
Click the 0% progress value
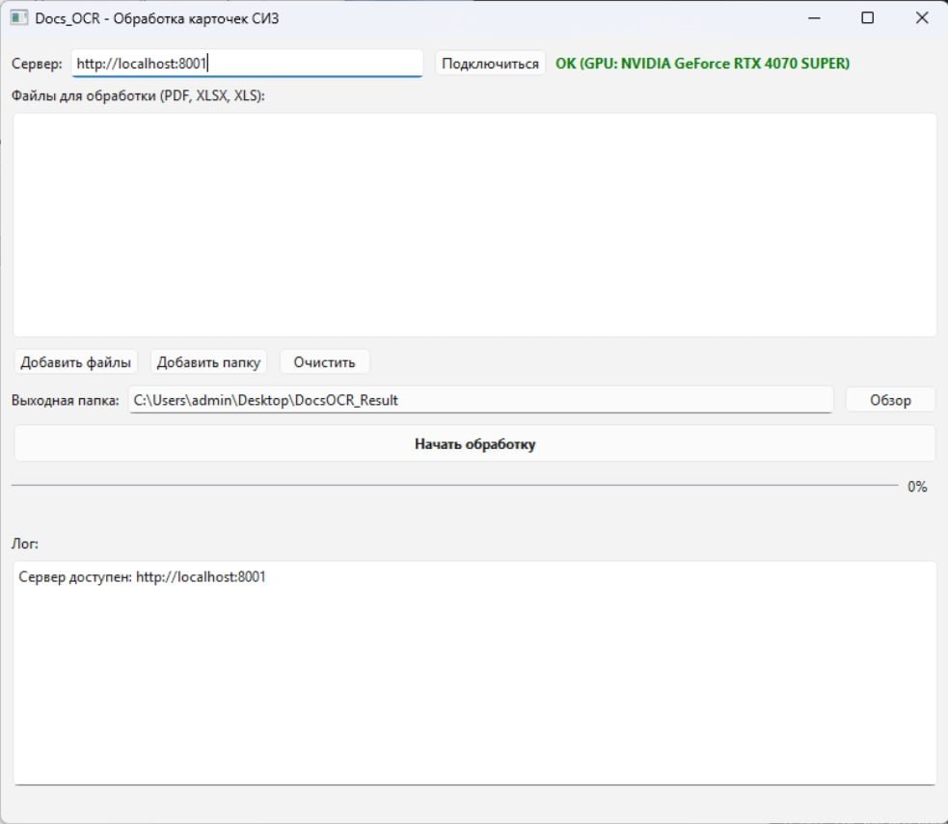tap(917, 487)
